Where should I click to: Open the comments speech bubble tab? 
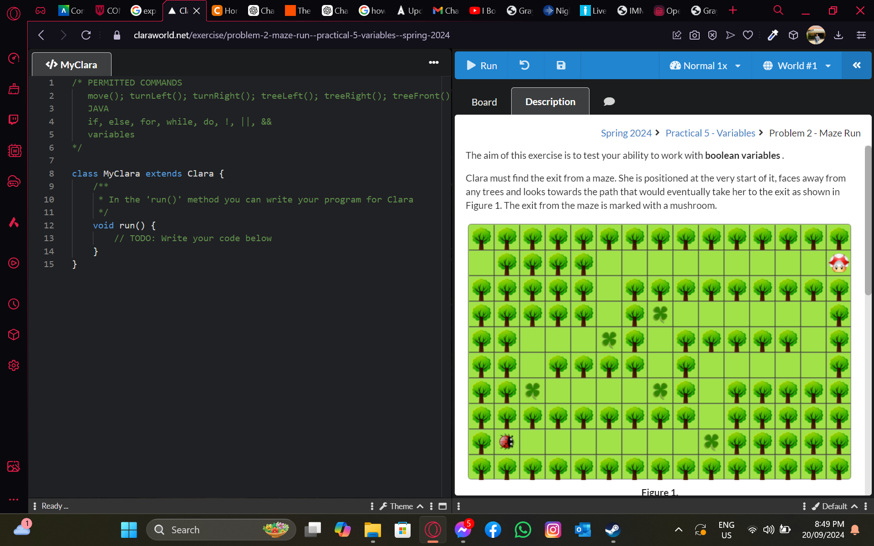click(609, 101)
